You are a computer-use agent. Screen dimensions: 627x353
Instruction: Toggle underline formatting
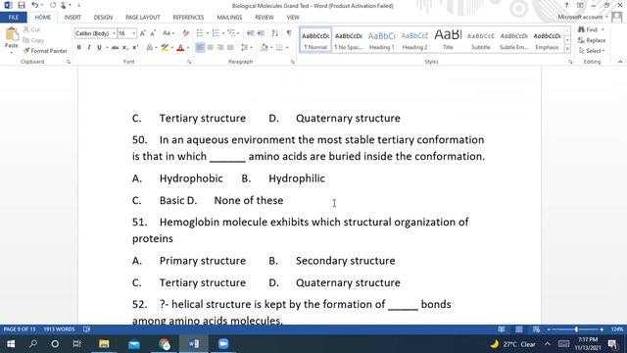coord(99,48)
